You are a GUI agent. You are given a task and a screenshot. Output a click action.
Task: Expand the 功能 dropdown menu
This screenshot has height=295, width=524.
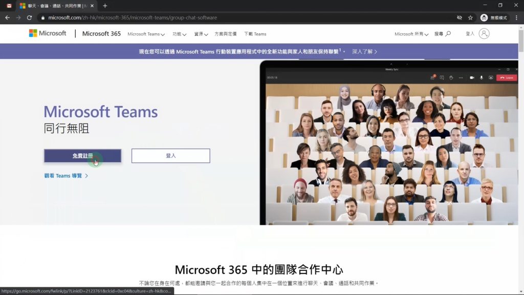[x=180, y=34]
